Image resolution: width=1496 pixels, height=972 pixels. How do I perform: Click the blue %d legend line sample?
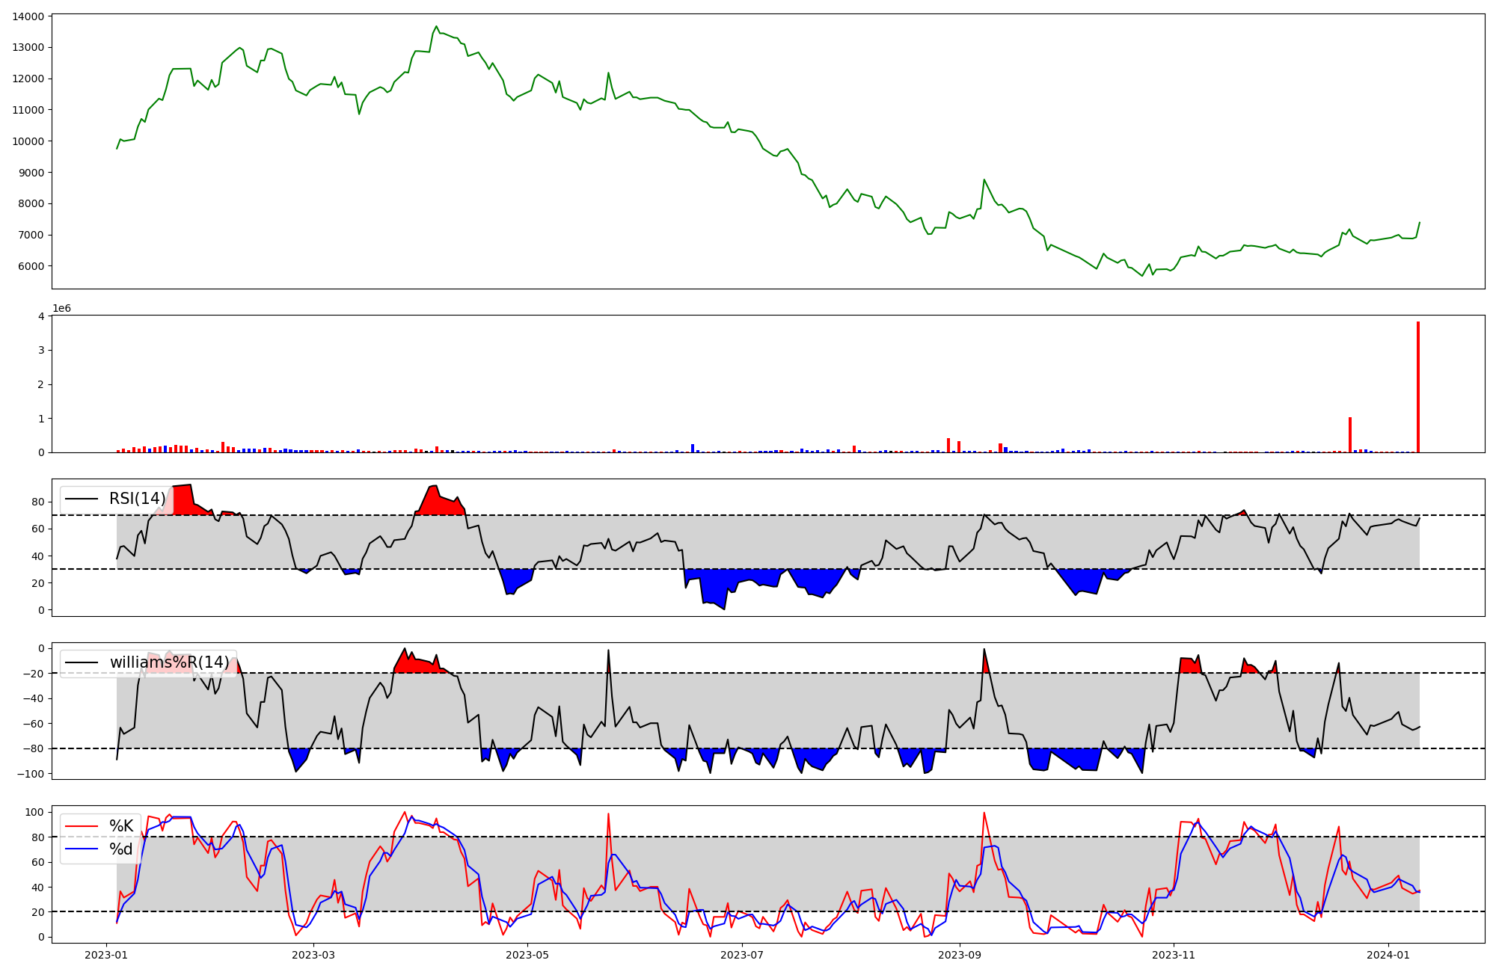(82, 849)
